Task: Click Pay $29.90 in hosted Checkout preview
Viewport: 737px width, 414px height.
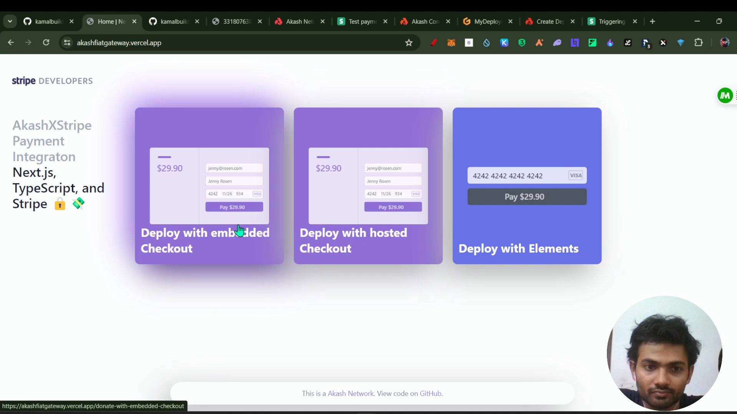Action: pyautogui.click(x=393, y=207)
